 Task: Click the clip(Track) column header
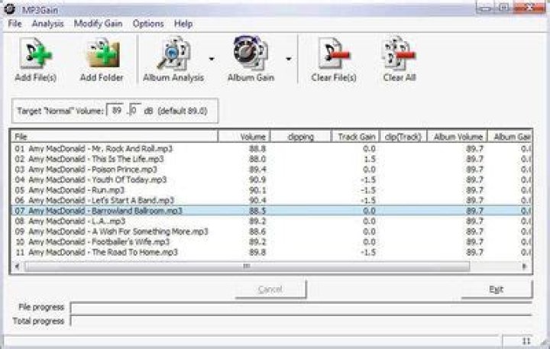click(x=403, y=137)
